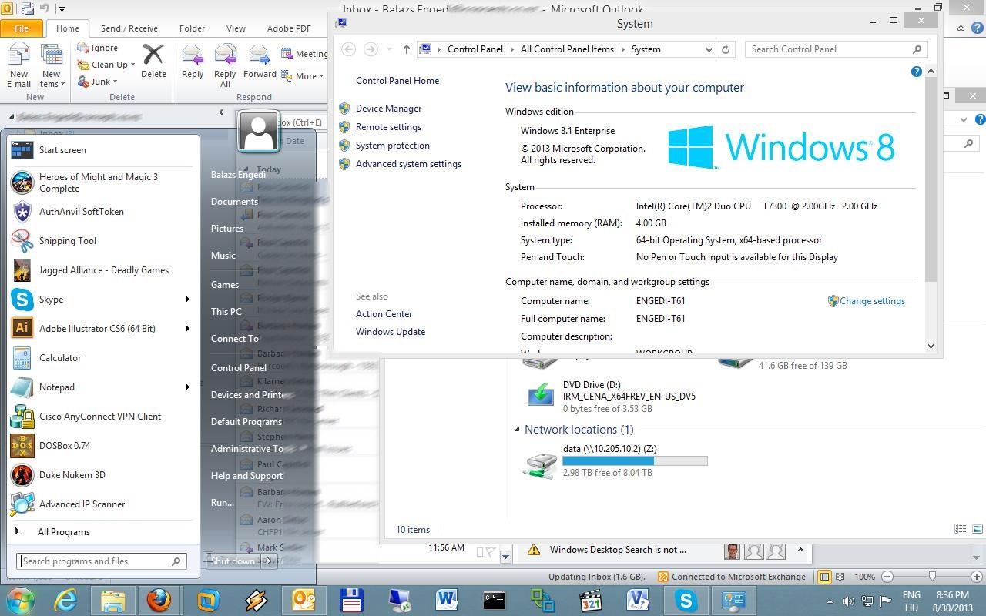Expand Skype submenu arrow
Viewport: 986px width, 616px height.
187,300
